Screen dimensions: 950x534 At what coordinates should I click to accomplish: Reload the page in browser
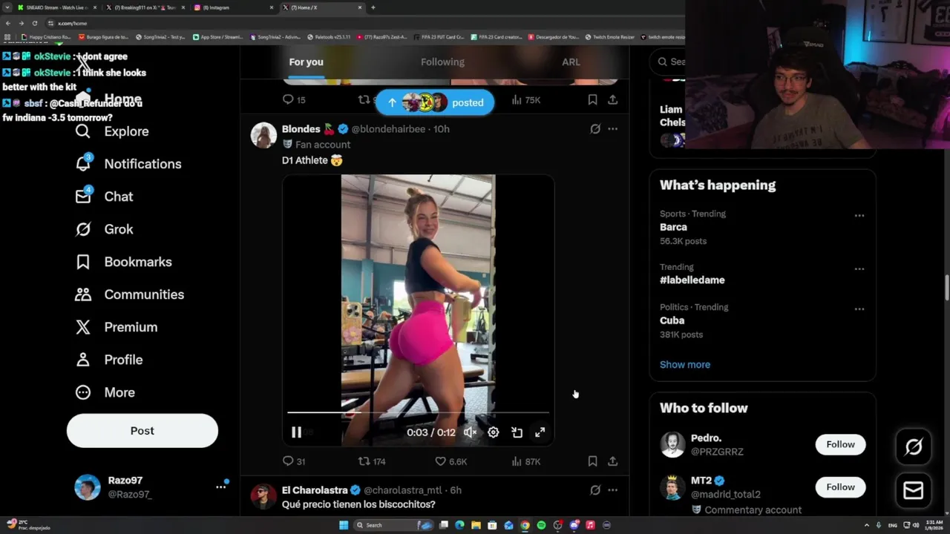(x=34, y=23)
